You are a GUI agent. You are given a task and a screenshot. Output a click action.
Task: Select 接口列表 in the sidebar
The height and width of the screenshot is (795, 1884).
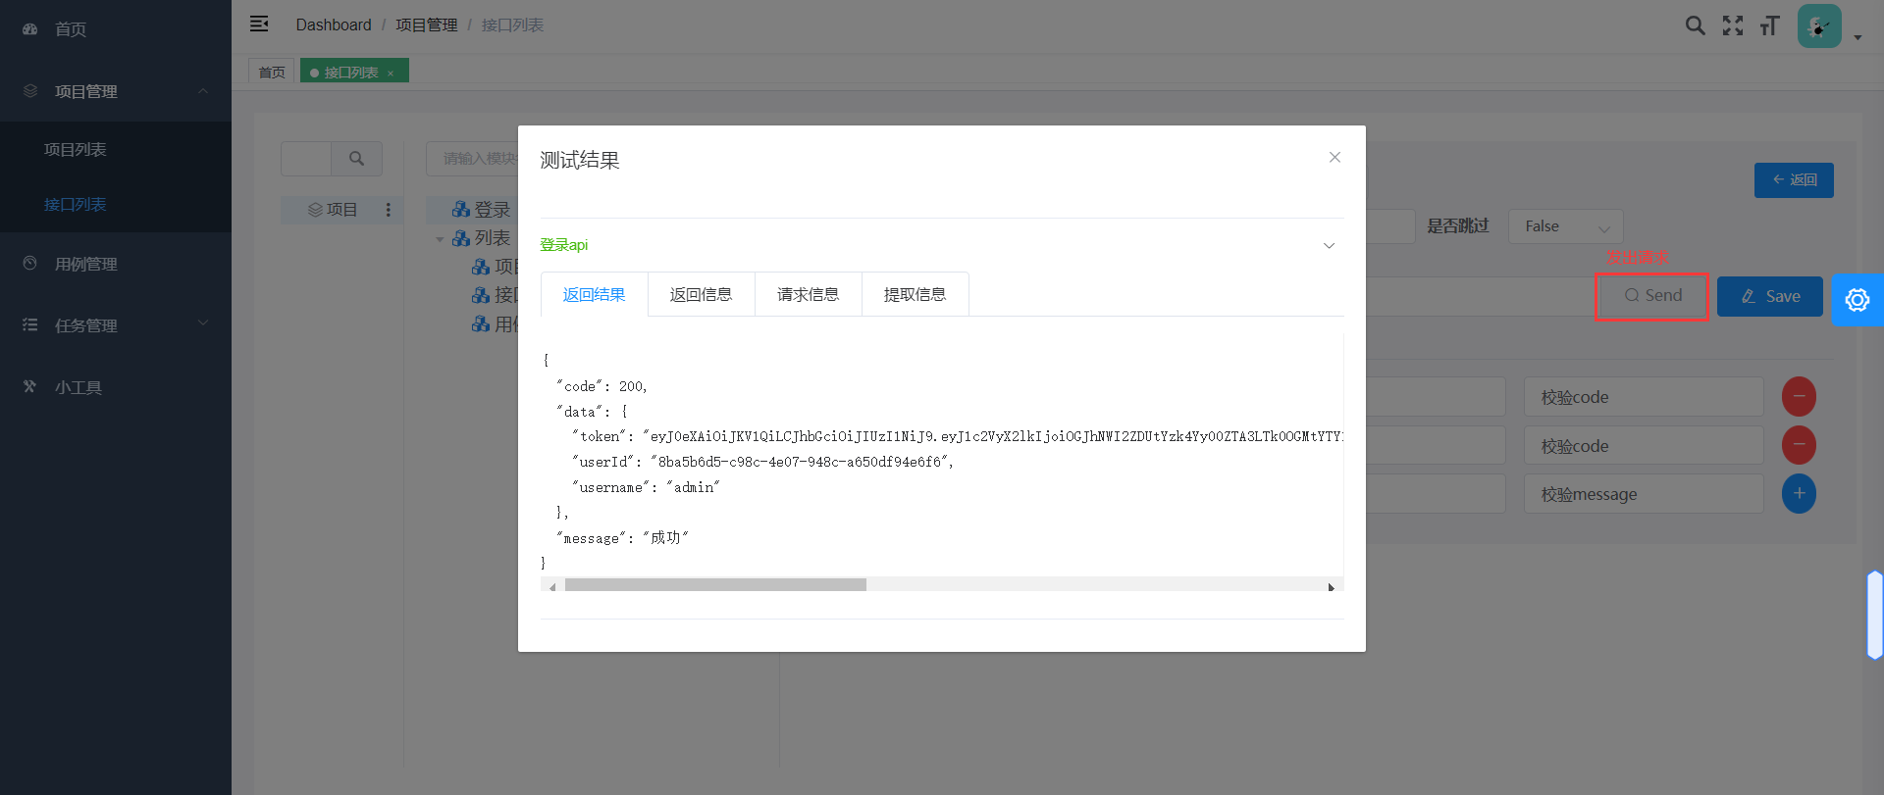pos(116,204)
